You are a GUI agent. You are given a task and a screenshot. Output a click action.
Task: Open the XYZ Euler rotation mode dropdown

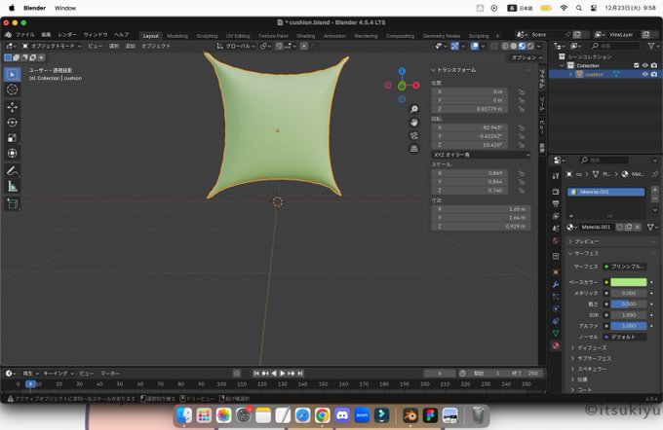481,155
